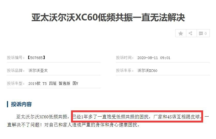Image resolution: width=216 pixels, height=139 pixels.
Task: Open the comments bubble icon
Action: coord(201,34)
